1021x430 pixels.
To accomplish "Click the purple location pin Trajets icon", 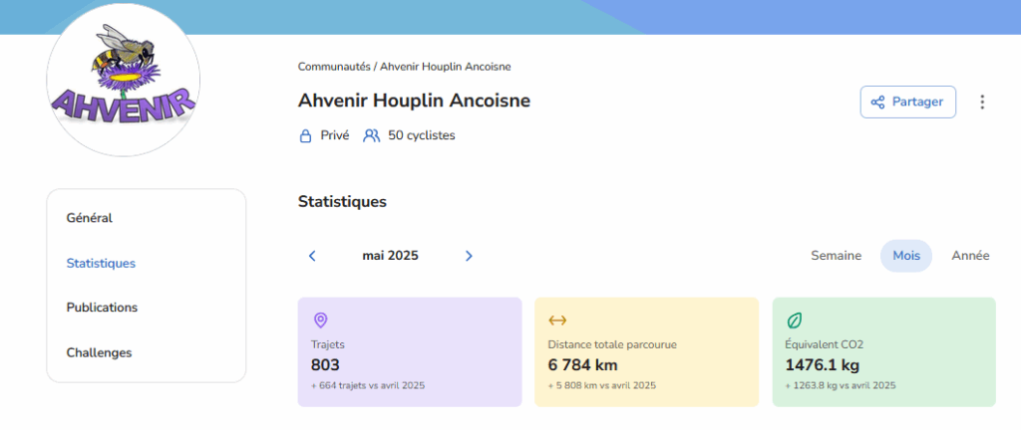I will (320, 320).
